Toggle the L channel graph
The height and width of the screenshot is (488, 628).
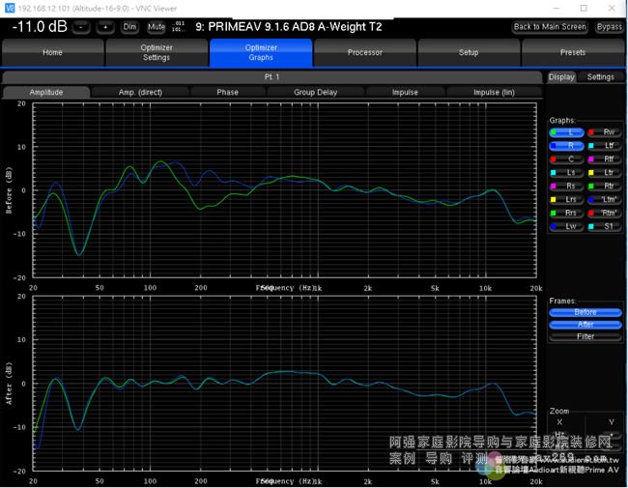566,131
